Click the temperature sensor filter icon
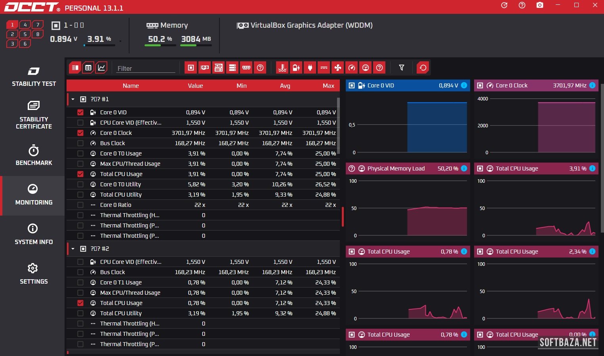The width and height of the screenshot is (604, 356). [282, 68]
